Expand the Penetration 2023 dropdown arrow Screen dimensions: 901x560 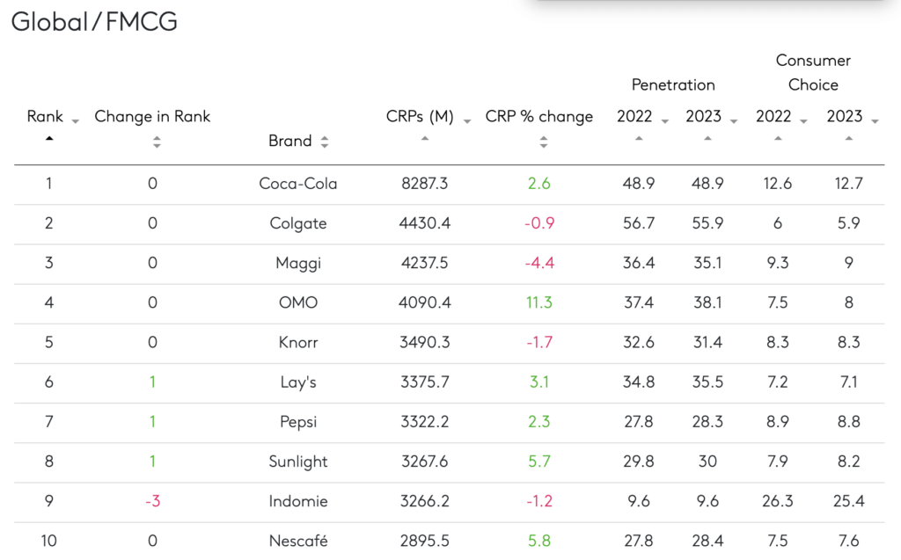click(735, 120)
